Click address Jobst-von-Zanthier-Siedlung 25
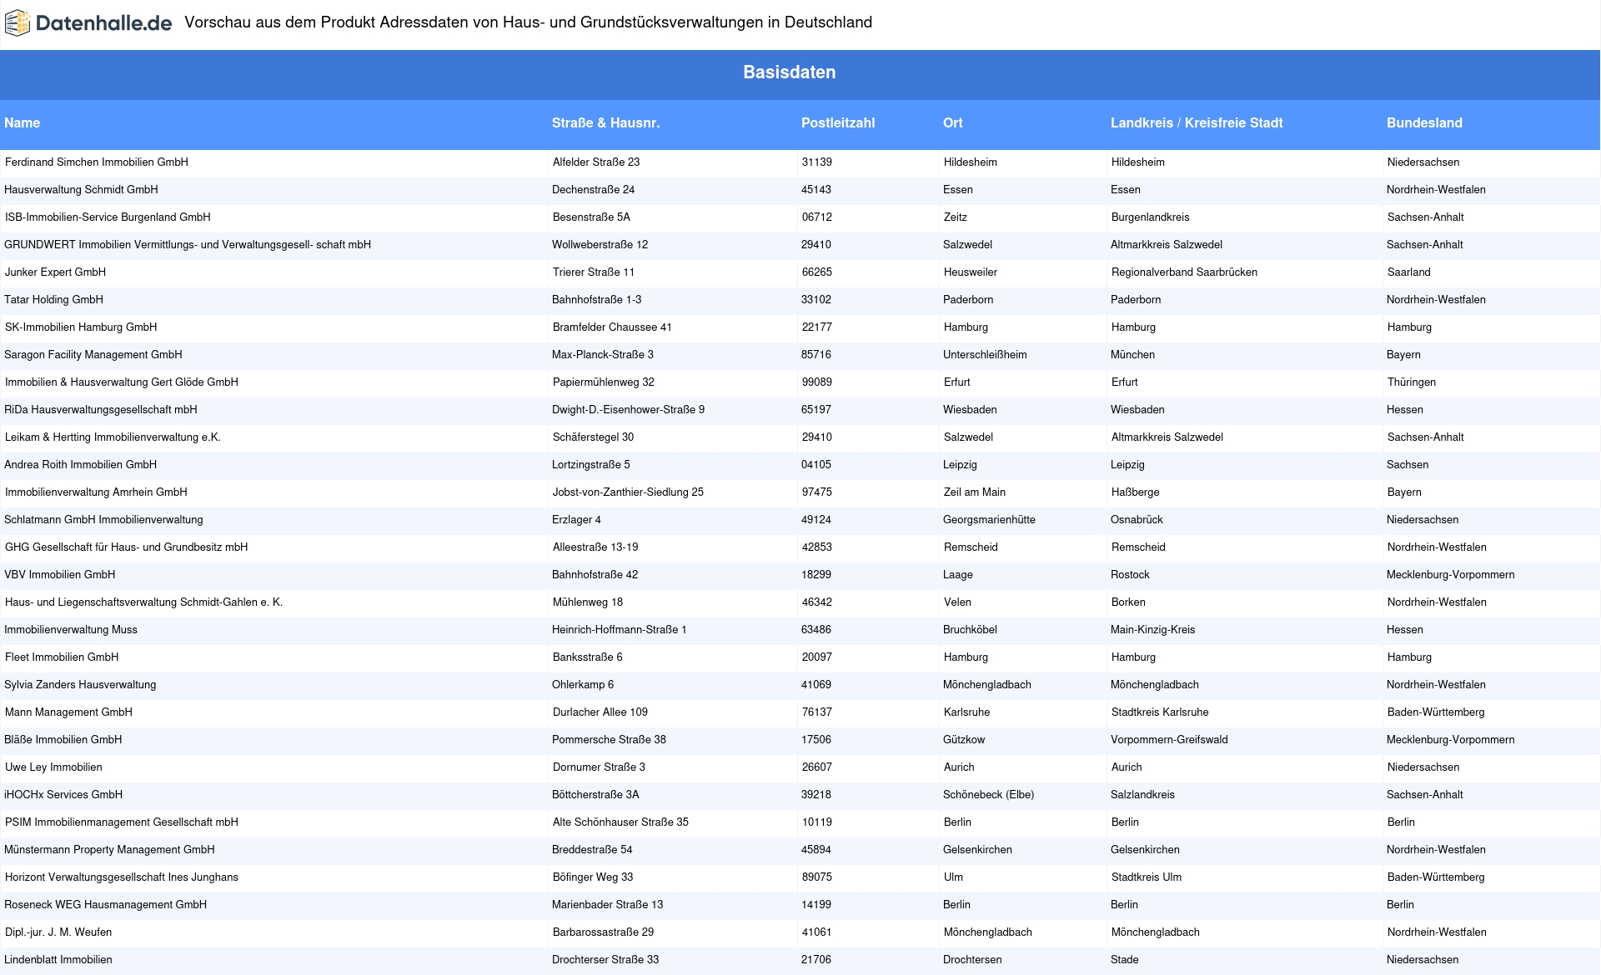This screenshot has height=975, width=1601. (x=628, y=492)
